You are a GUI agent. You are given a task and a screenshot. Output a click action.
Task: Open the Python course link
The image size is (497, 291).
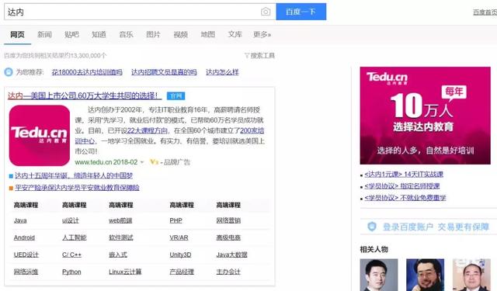[x=71, y=272]
